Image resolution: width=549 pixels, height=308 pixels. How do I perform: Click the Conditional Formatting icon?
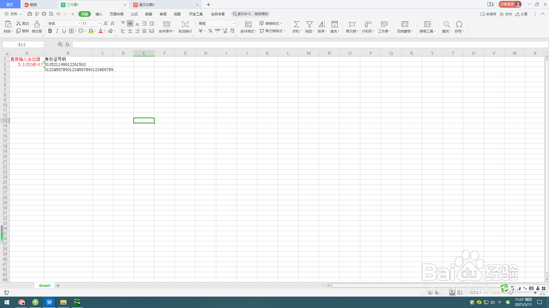[x=248, y=25]
